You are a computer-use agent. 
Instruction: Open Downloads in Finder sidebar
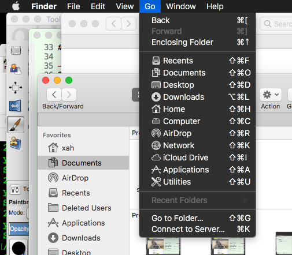coord(83,238)
